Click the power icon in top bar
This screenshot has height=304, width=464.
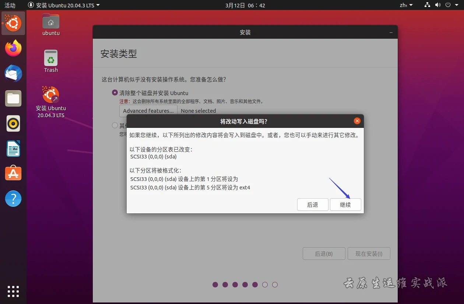(448, 5)
